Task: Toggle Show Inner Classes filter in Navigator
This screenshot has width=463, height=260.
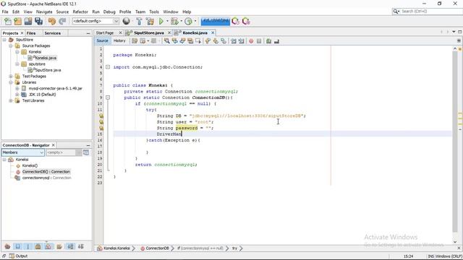Action: click(48, 246)
